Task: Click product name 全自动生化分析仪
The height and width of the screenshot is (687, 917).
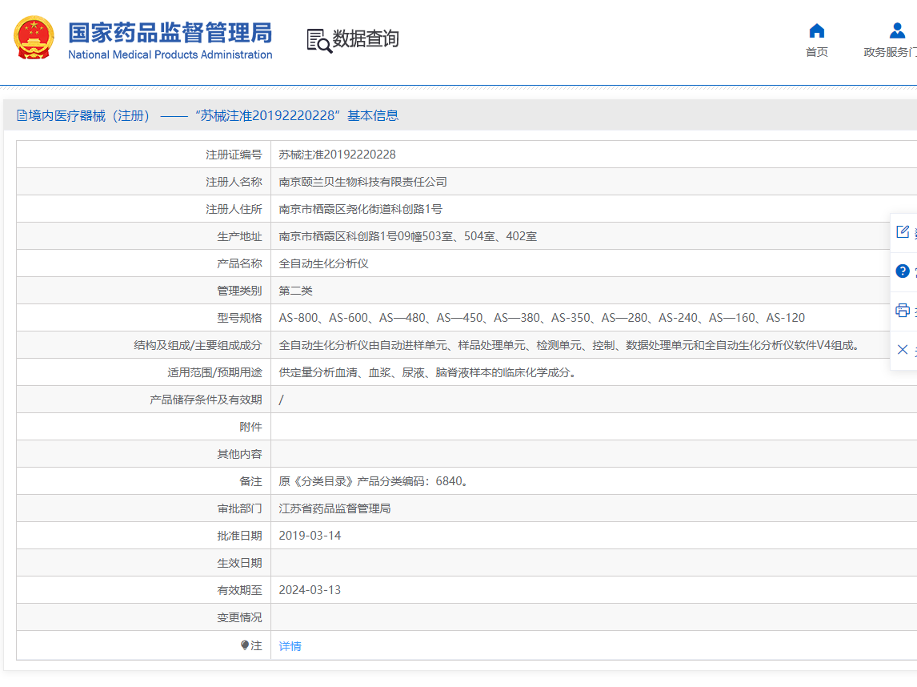Action: coord(323,263)
